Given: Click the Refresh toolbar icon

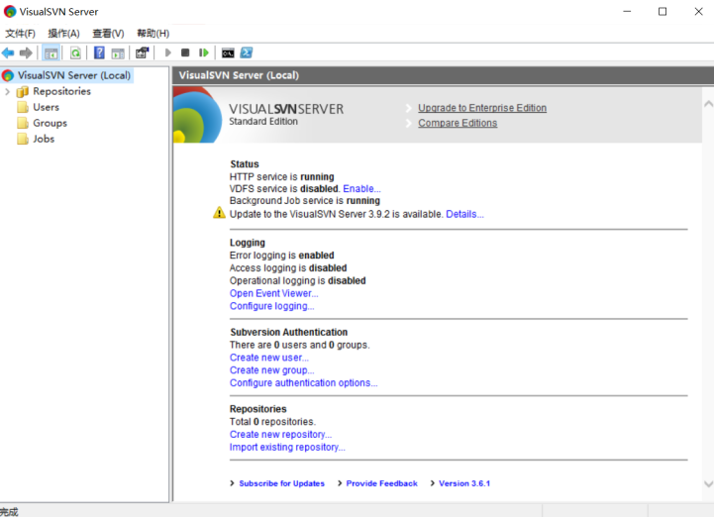Looking at the screenshot, I should coord(75,52).
